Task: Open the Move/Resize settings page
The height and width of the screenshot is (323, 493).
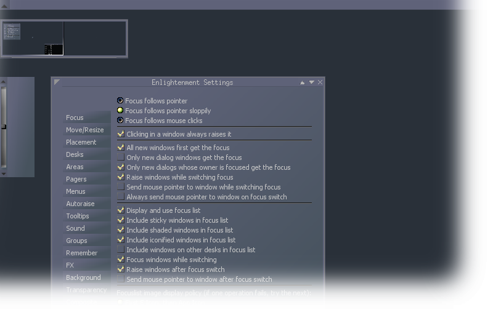Action: 87,130
